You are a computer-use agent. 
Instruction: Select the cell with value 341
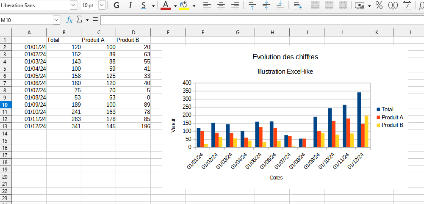[64, 126]
